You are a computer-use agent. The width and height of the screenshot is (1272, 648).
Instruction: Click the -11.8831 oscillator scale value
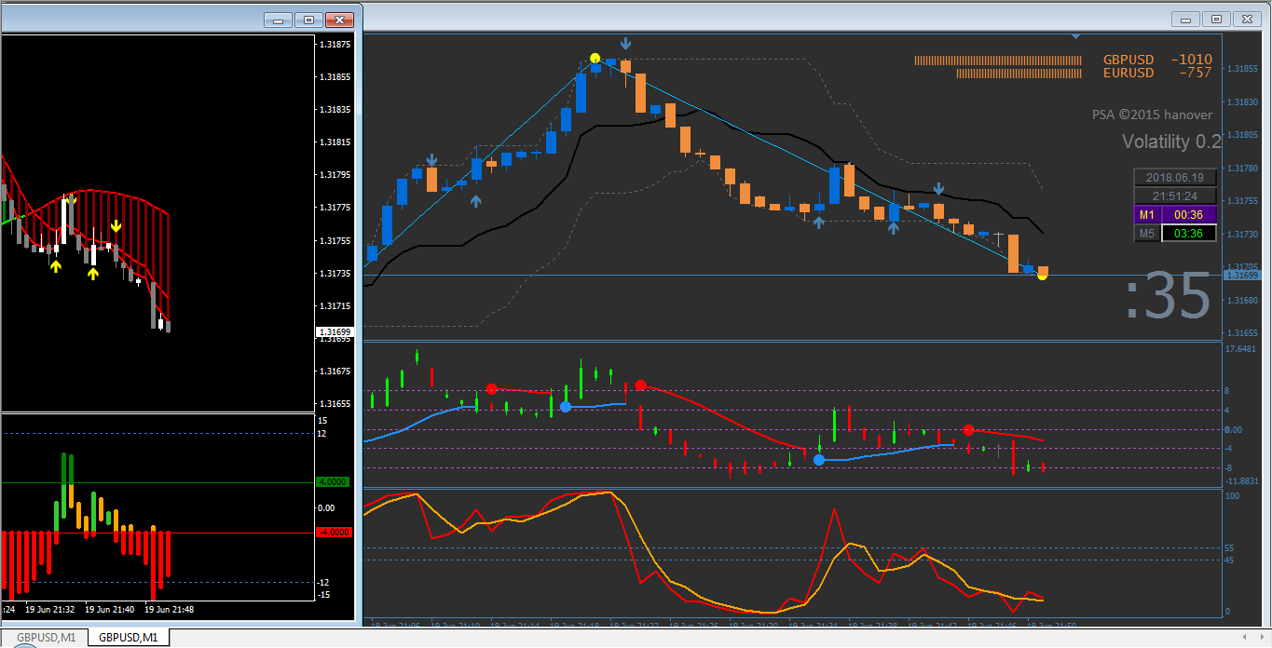tap(1241, 481)
